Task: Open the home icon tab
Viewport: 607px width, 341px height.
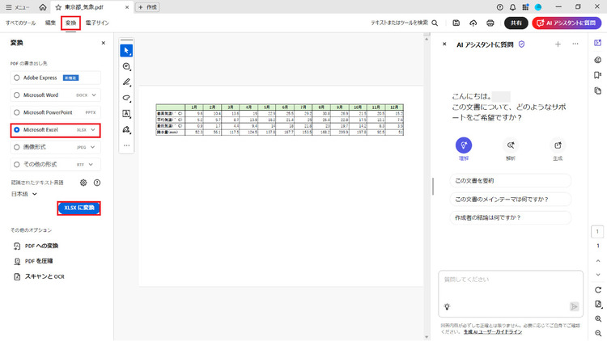Action: 43,6
